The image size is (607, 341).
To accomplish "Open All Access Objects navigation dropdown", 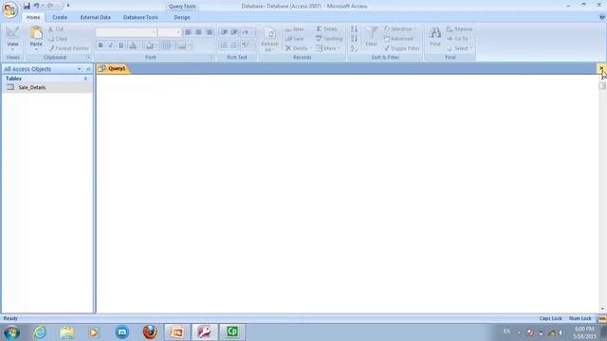I will pyautogui.click(x=79, y=69).
